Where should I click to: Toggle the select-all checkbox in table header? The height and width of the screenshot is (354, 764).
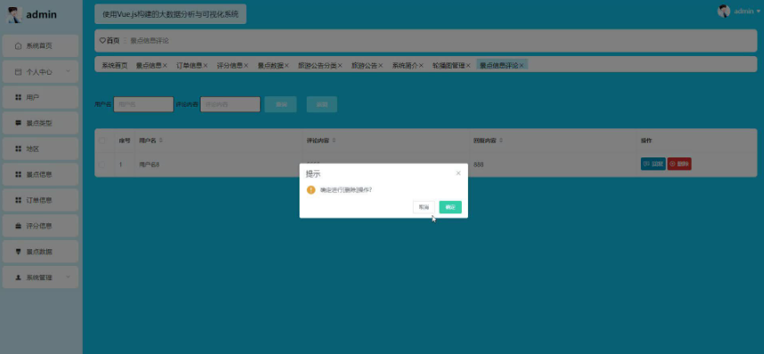tap(103, 141)
